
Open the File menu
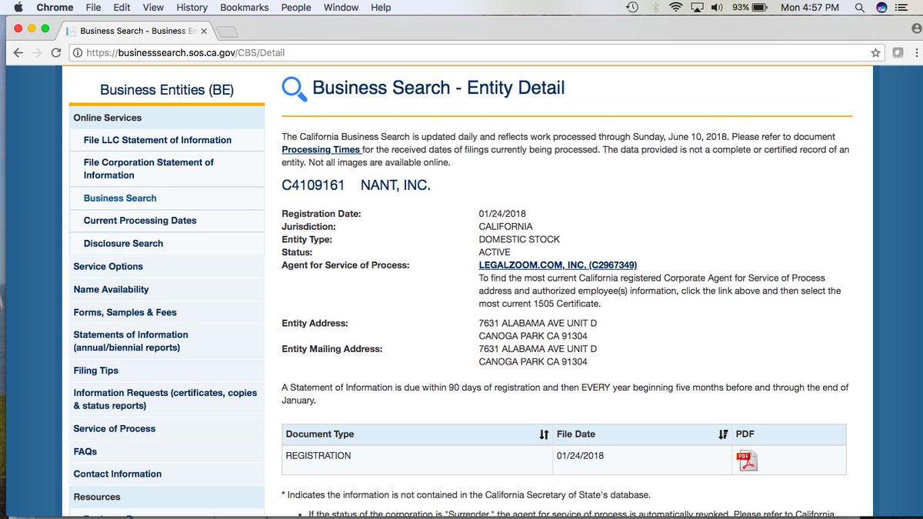[x=93, y=8]
